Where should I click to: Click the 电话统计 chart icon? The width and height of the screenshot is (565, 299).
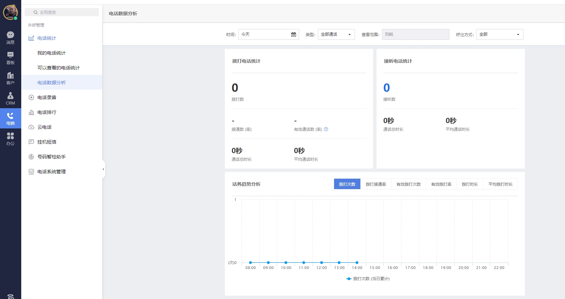(x=31, y=38)
